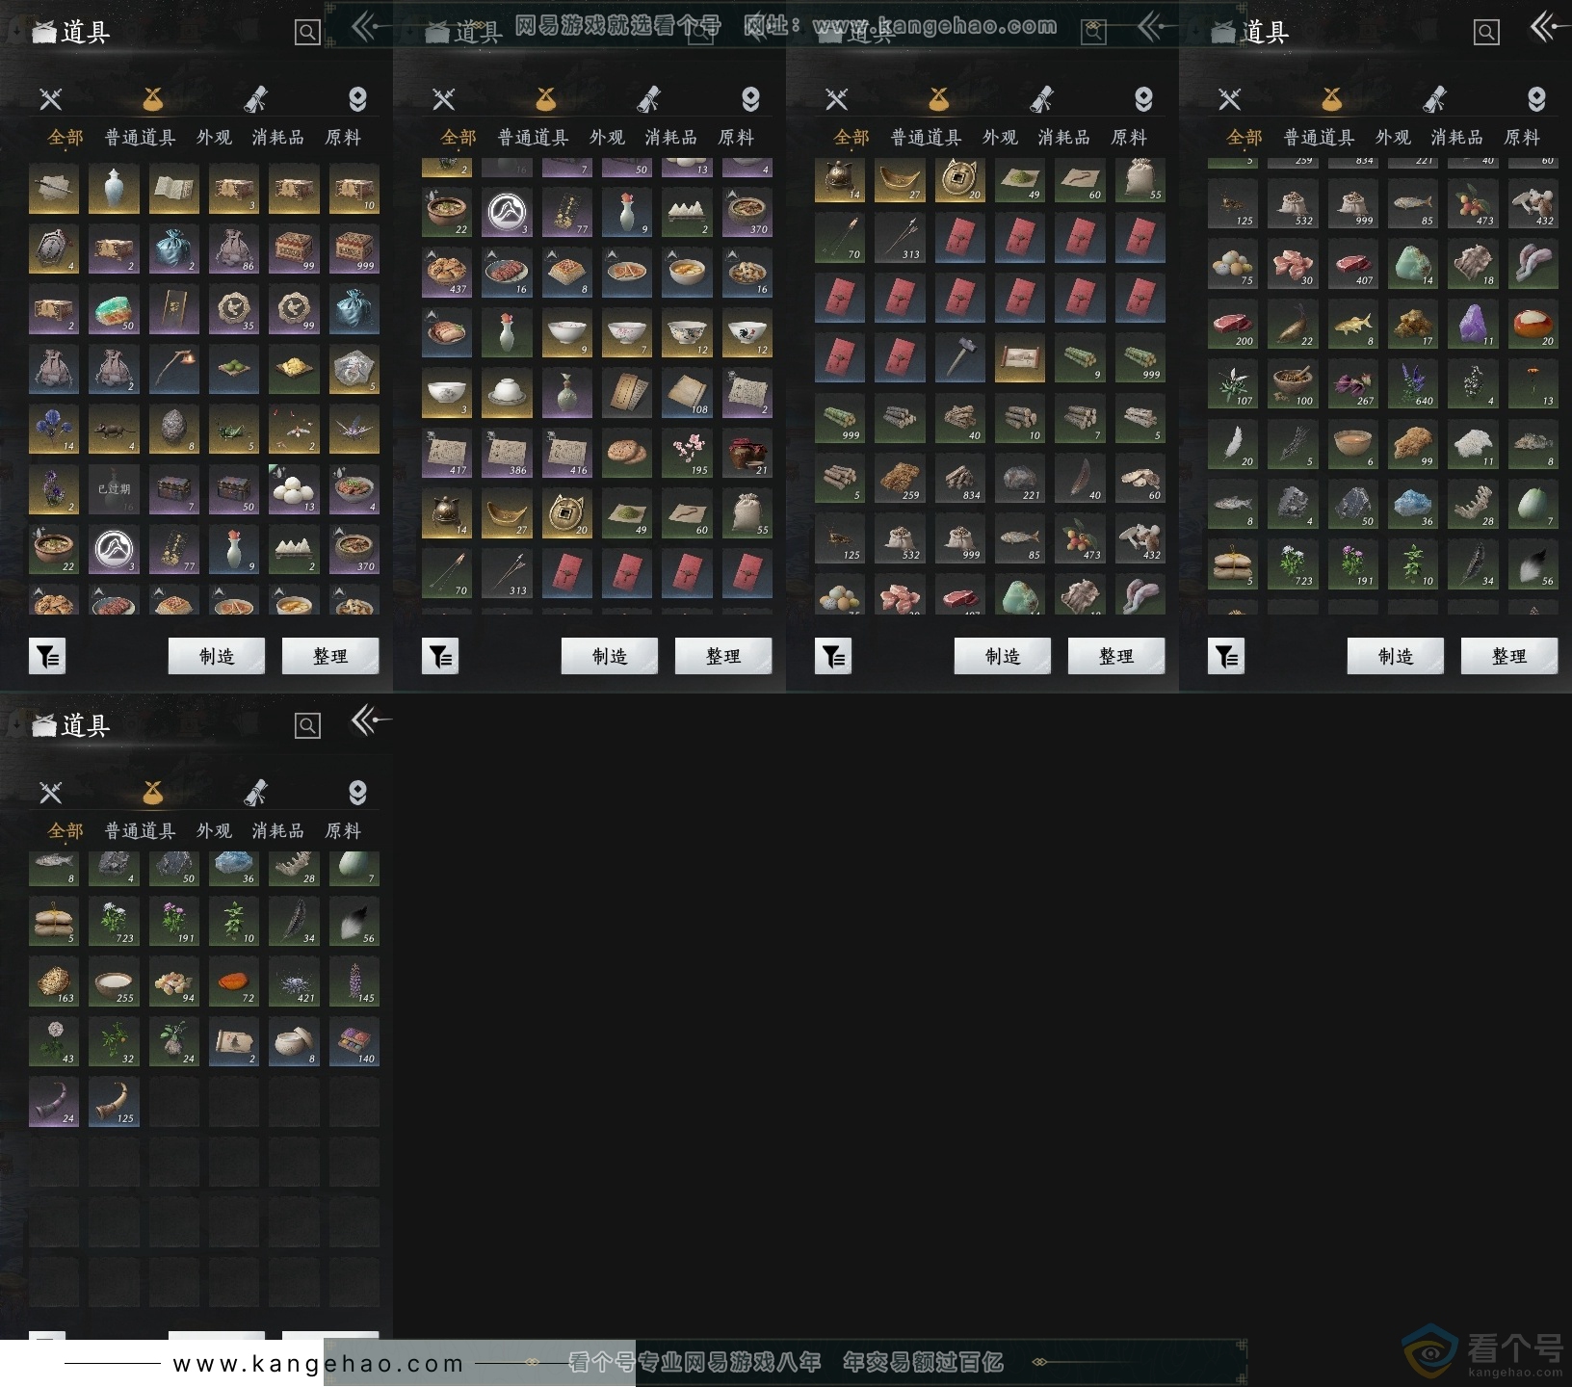Select grey pouch with count 86
The height and width of the screenshot is (1387, 1572).
click(x=234, y=249)
